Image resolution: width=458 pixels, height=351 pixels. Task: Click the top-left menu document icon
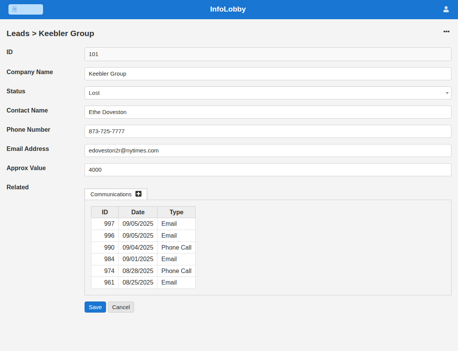click(x=15, y=9)
